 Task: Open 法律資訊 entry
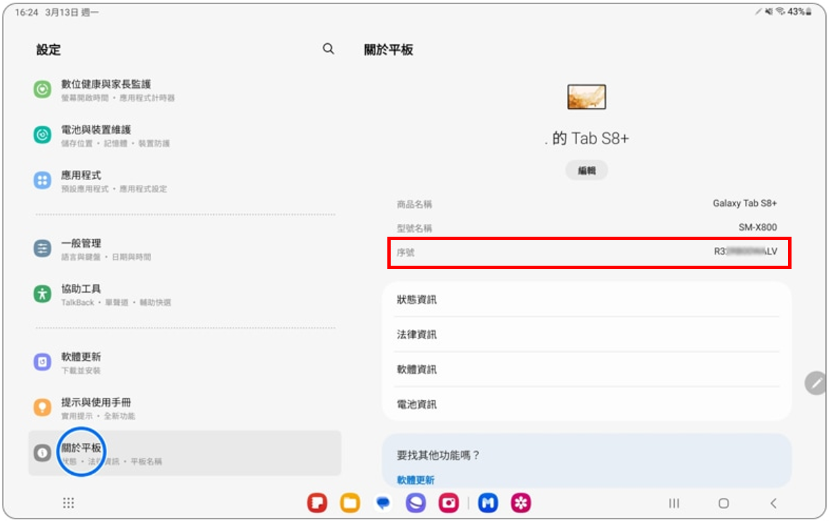586,335
